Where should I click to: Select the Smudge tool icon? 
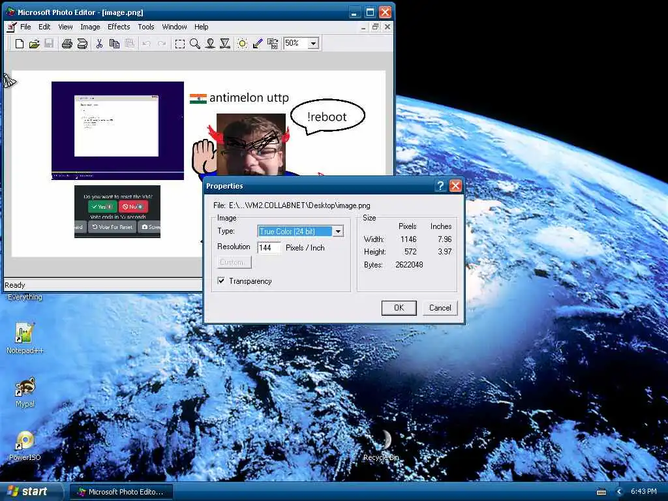point(210,44)
